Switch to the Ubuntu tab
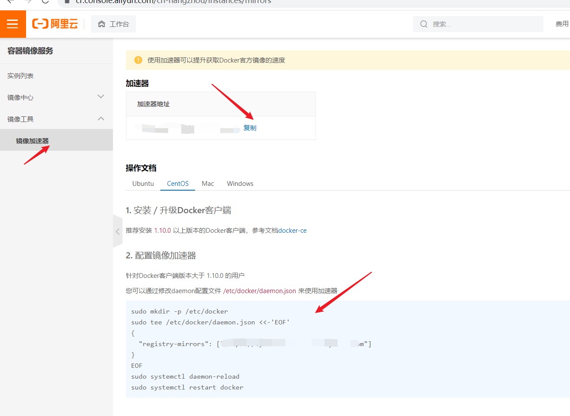This screenshot has height=416, width=570. pos(143,184)
